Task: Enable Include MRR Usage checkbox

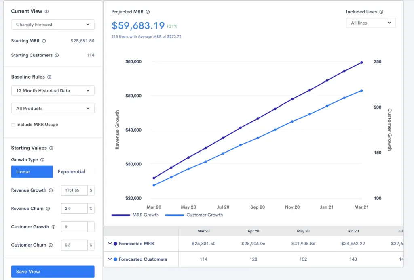Action: (x=13, y=125)
